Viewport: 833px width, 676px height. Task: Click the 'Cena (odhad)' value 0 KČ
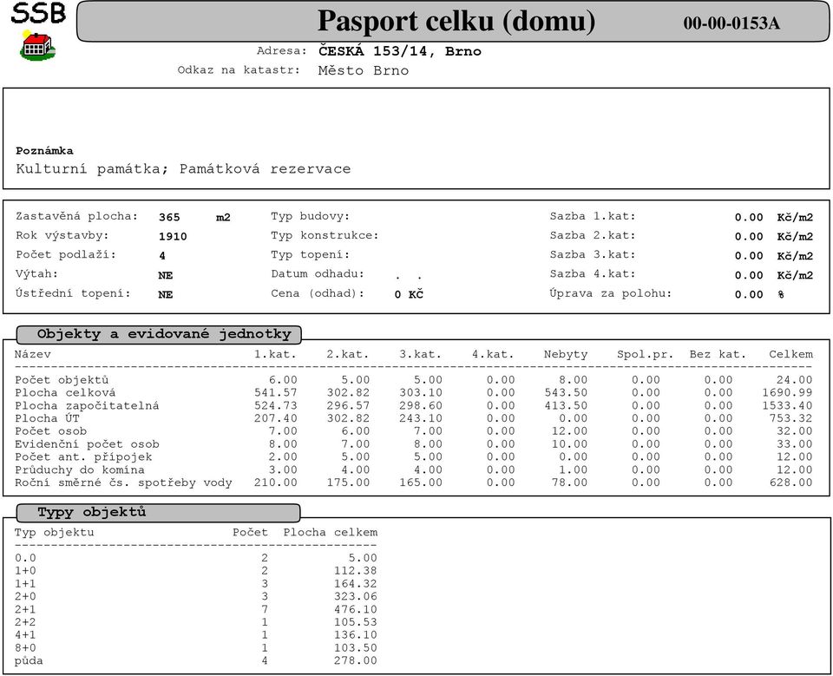click(409, 294)
